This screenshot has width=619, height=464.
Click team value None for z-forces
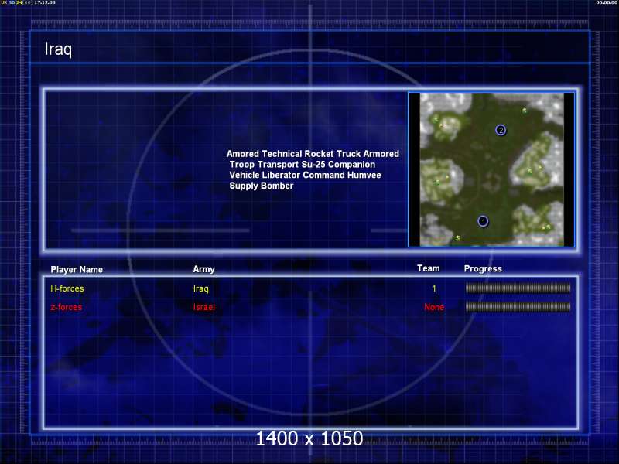(434, 307)
